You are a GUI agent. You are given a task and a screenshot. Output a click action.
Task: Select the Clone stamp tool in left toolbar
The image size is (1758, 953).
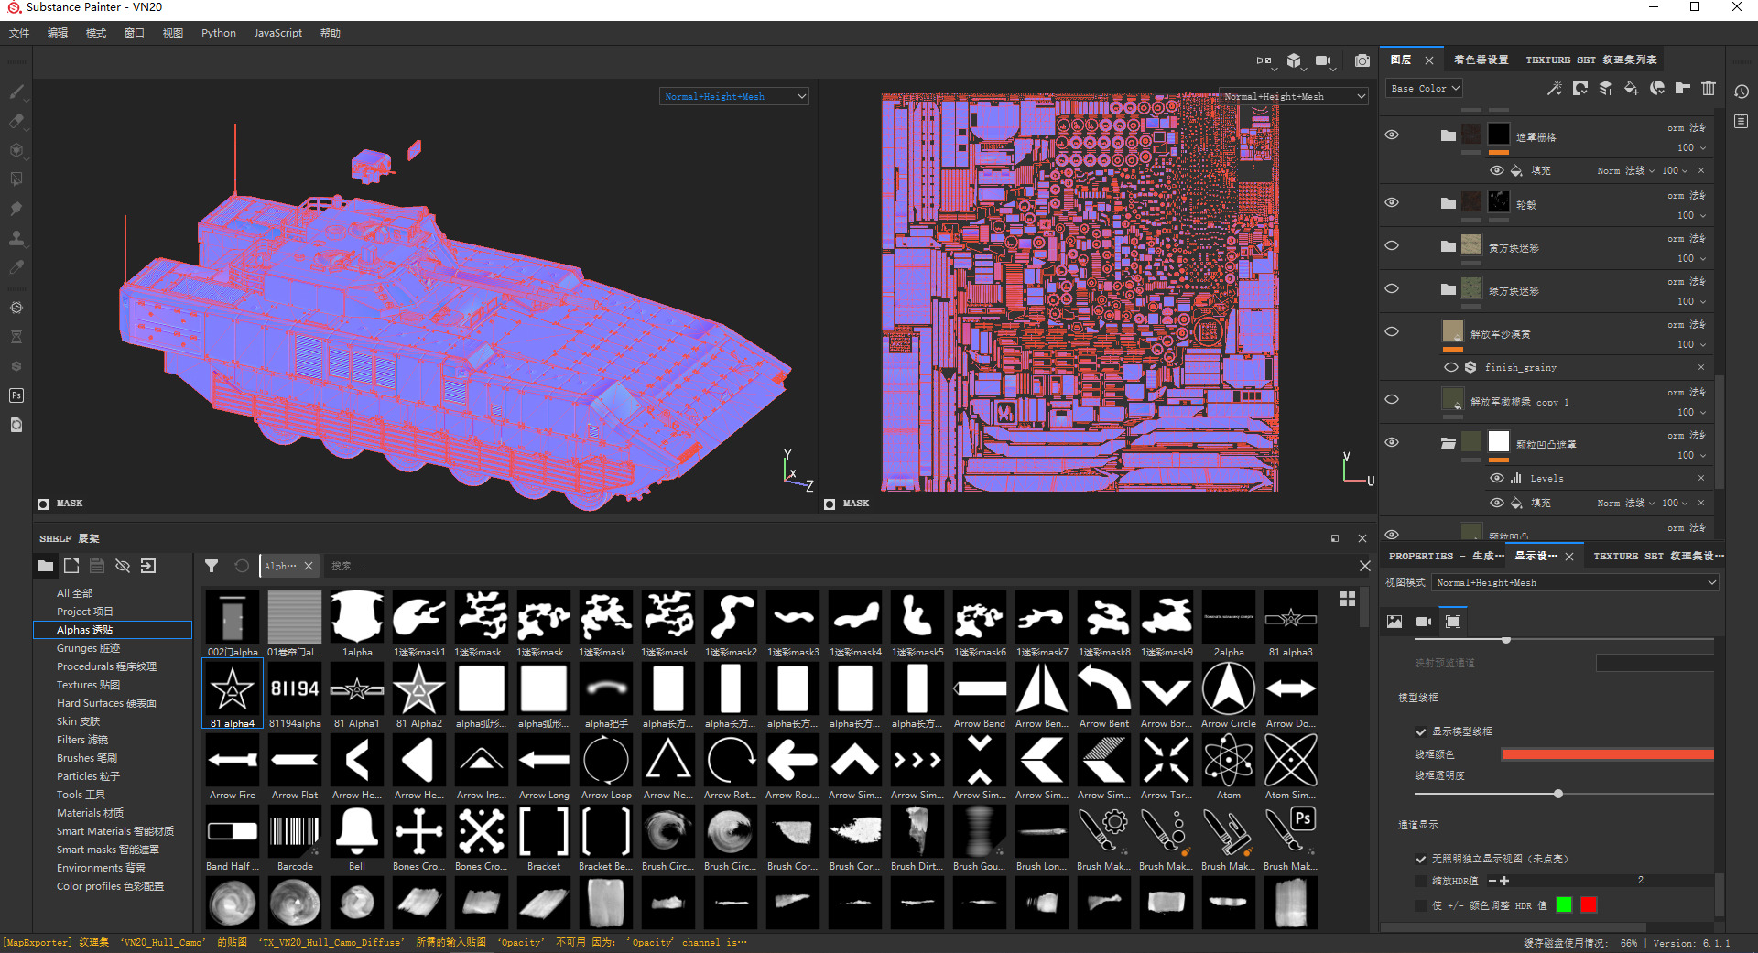(16, 238)
